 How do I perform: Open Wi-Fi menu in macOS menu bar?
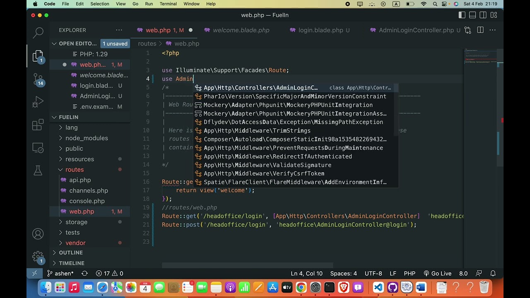[x=424, y=4]
